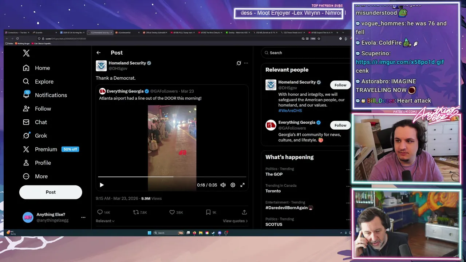The width and height of the screenshot is (466, 262).
Task: Open a new browser tab with plus
Action: pos(337,32)
